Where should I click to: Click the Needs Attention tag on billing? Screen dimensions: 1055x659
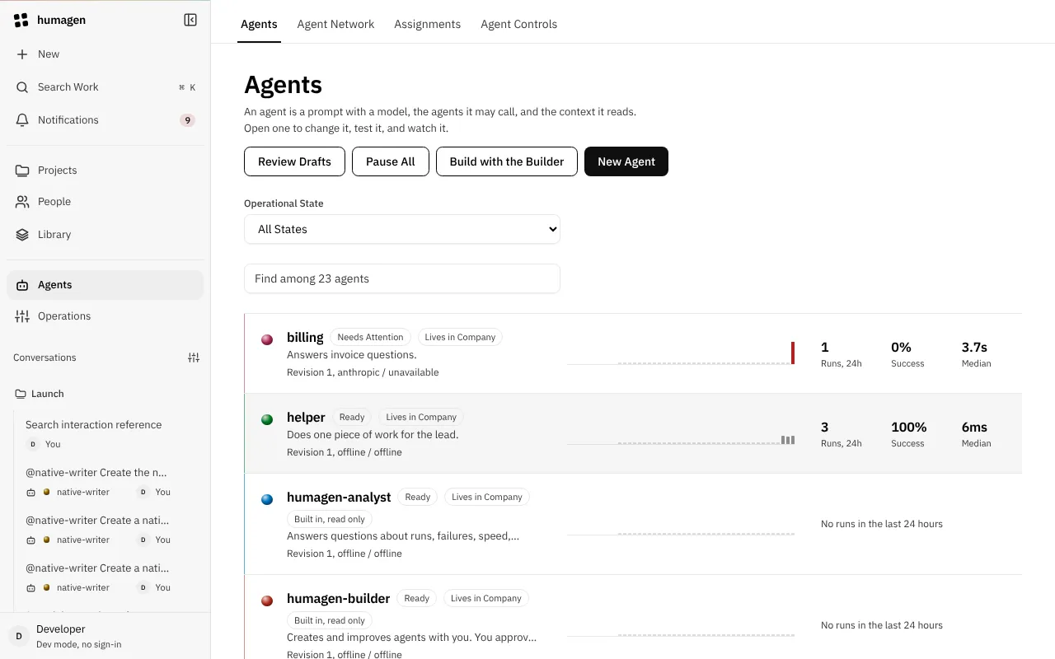point(370,337)
